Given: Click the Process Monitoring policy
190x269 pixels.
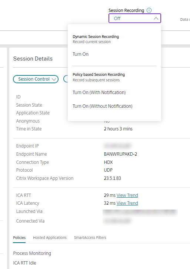Looking at the screenshot, I should point(32,253).
